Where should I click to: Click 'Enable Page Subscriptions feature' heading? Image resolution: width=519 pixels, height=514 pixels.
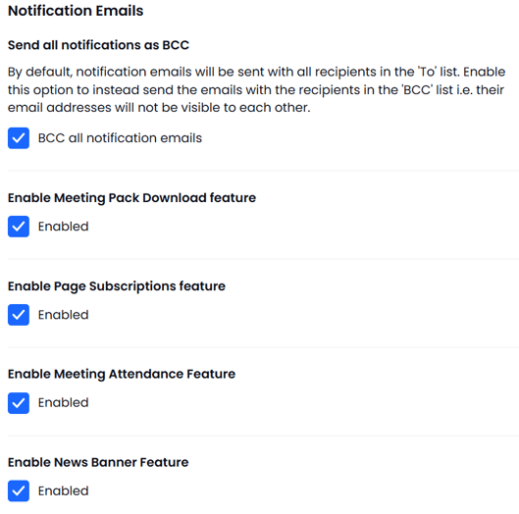click(x=117, y=286)
